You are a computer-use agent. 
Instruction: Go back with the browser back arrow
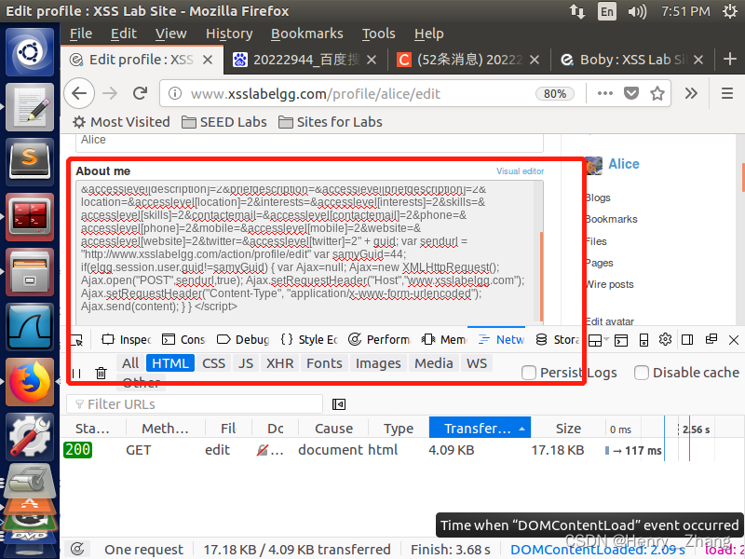pyautogui.click(x=79, y=93)
